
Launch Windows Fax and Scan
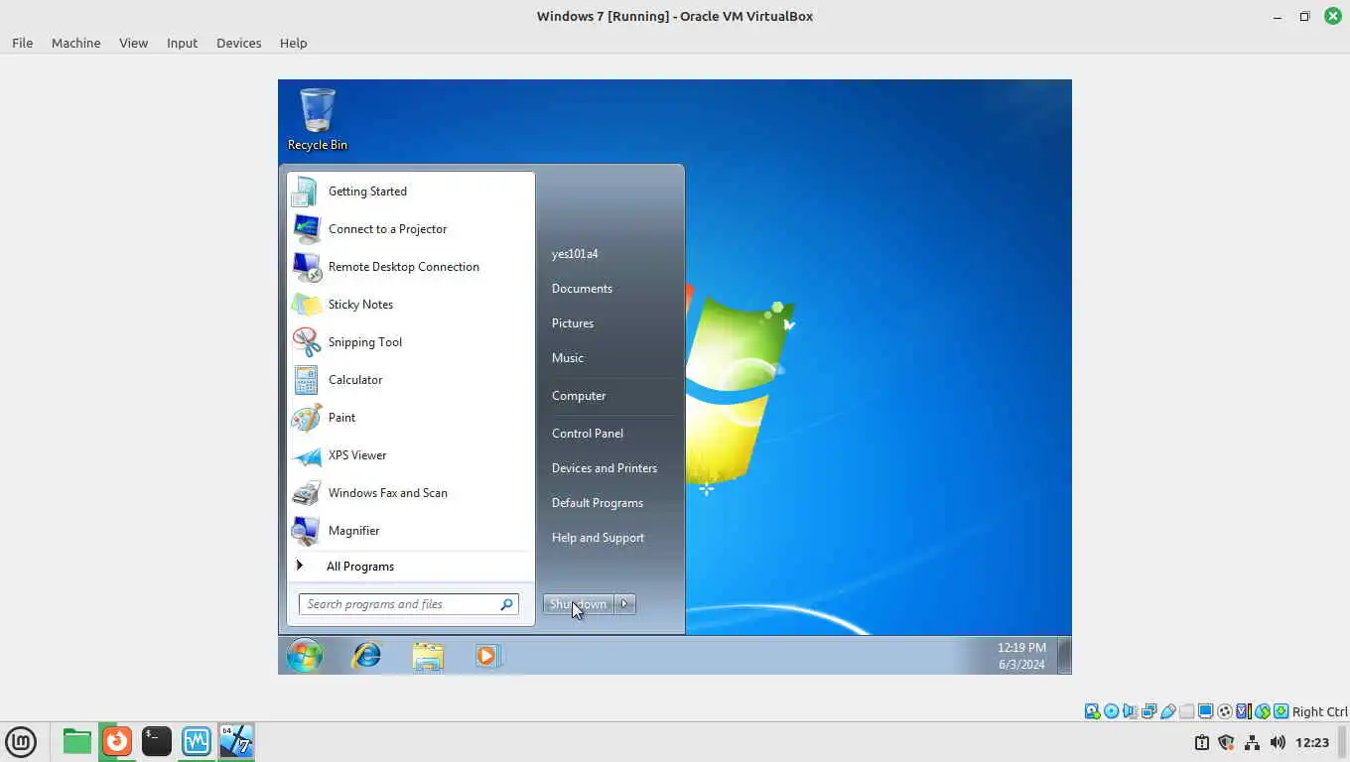(411, 493)
